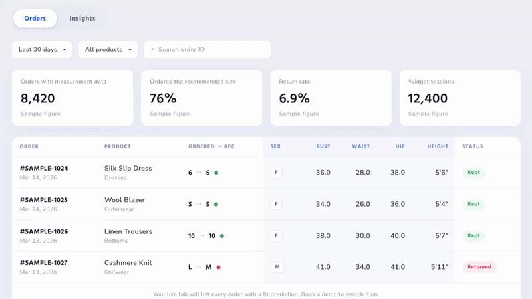Click the Cashmere Knit product name
This screenshot has width=532, height=299.
[x=128, y=263]
